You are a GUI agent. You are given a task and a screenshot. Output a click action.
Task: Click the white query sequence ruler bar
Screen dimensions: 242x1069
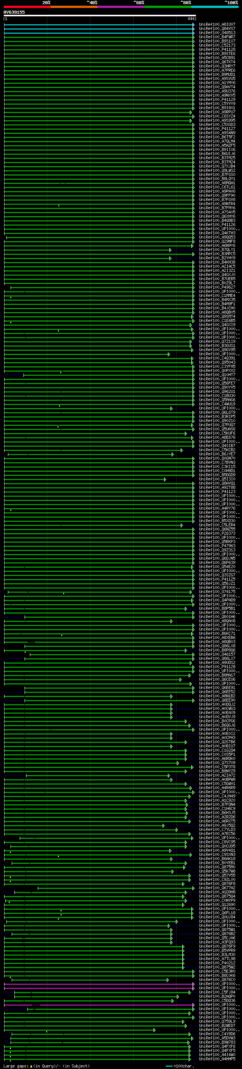[x=100, y=15]
